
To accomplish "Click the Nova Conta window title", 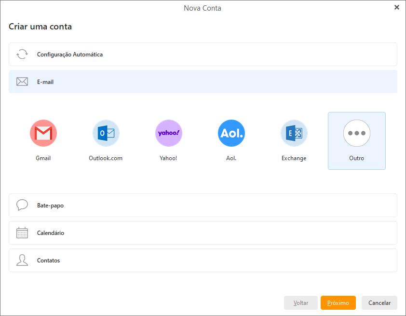I will point(203,8).
